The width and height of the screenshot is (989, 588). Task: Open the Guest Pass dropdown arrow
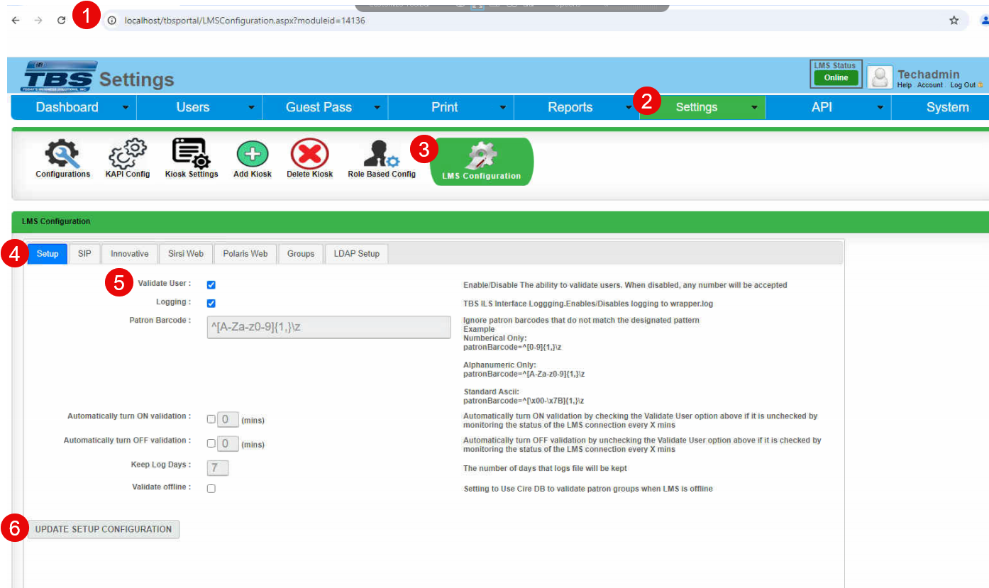[377, 108]
